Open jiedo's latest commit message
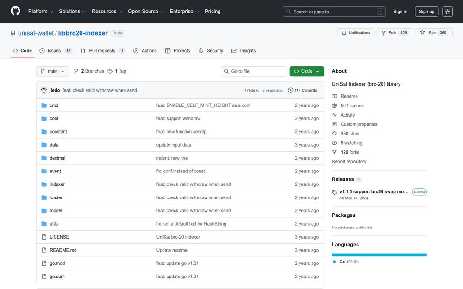This screenshot has width=463, height=289. (x=100, y=90)
